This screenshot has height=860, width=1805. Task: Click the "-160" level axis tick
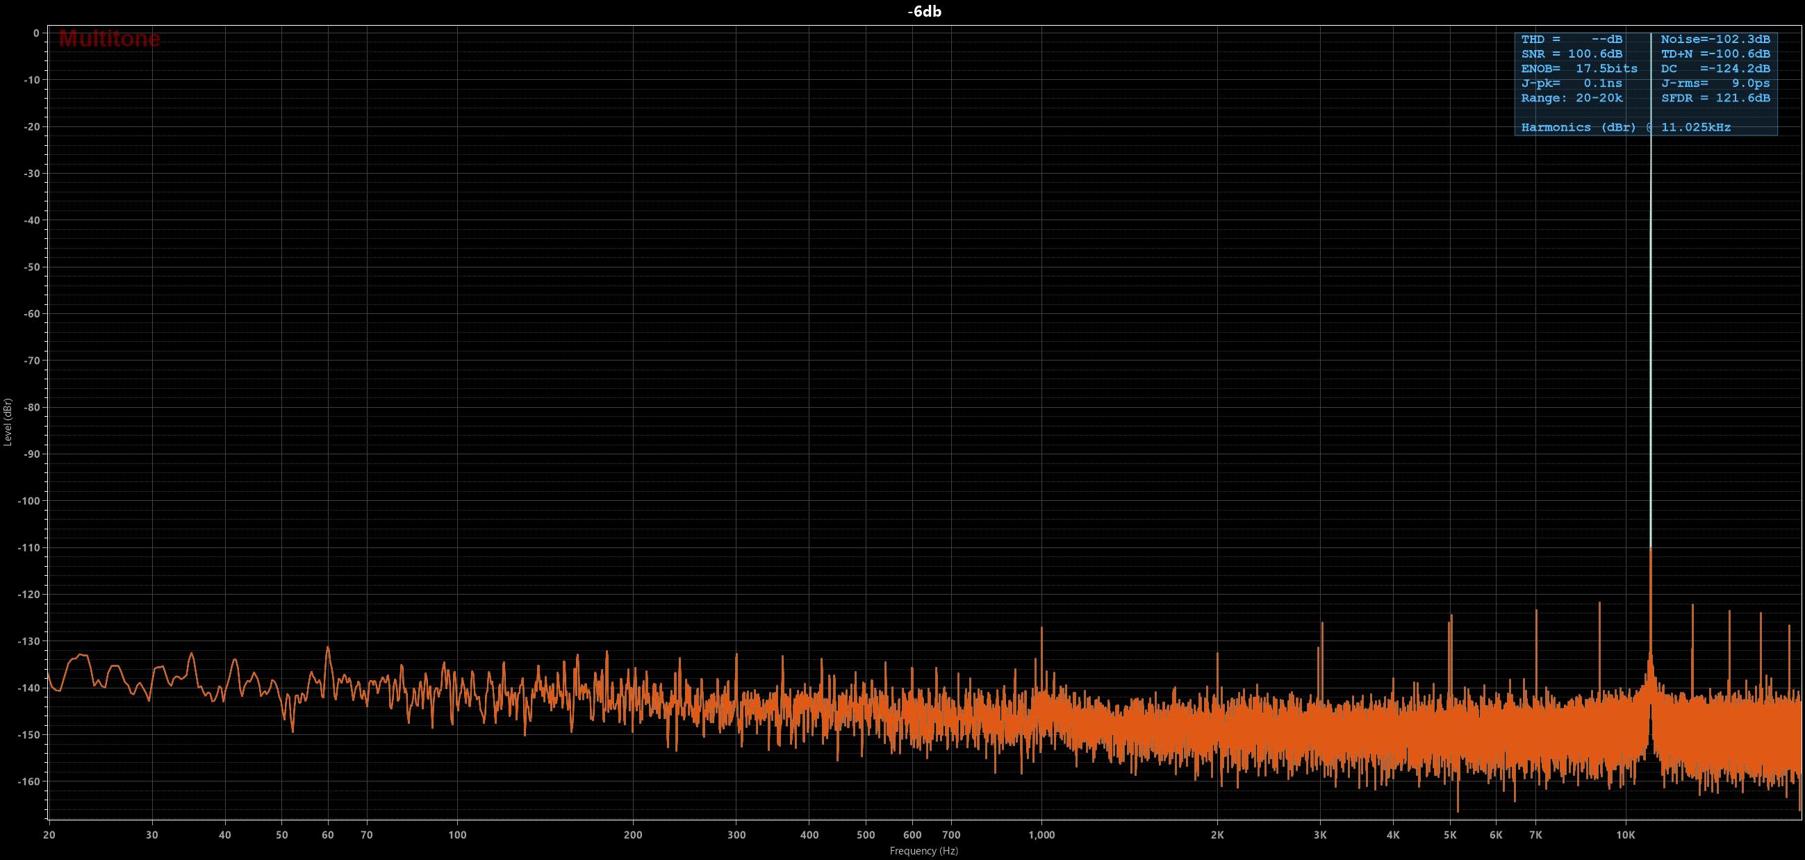pyautogui.click(x=28, y=782)
